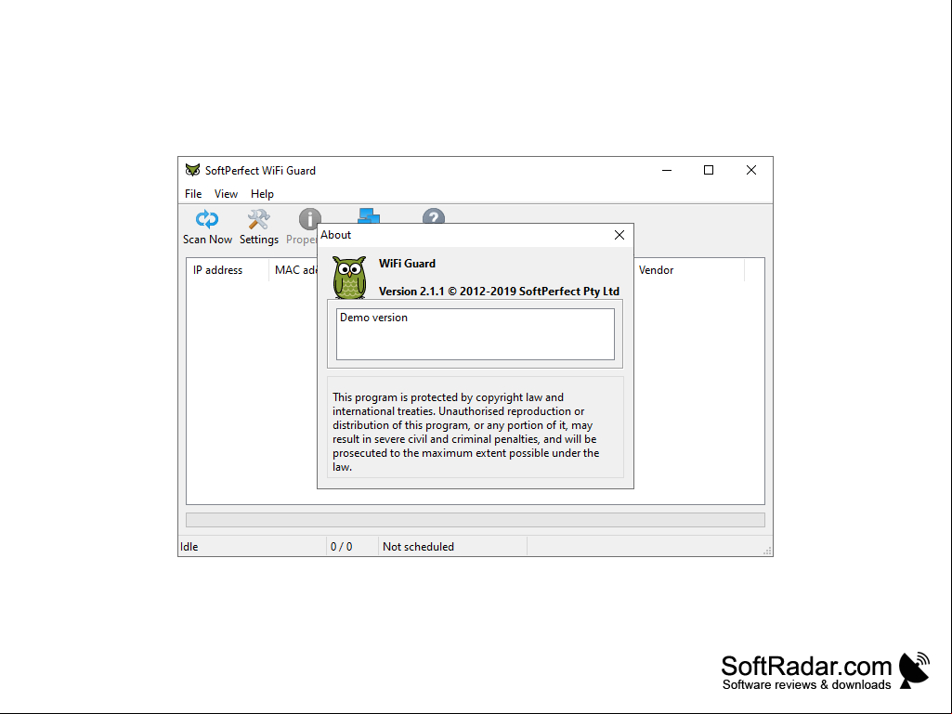Close the About dialog

619,235
